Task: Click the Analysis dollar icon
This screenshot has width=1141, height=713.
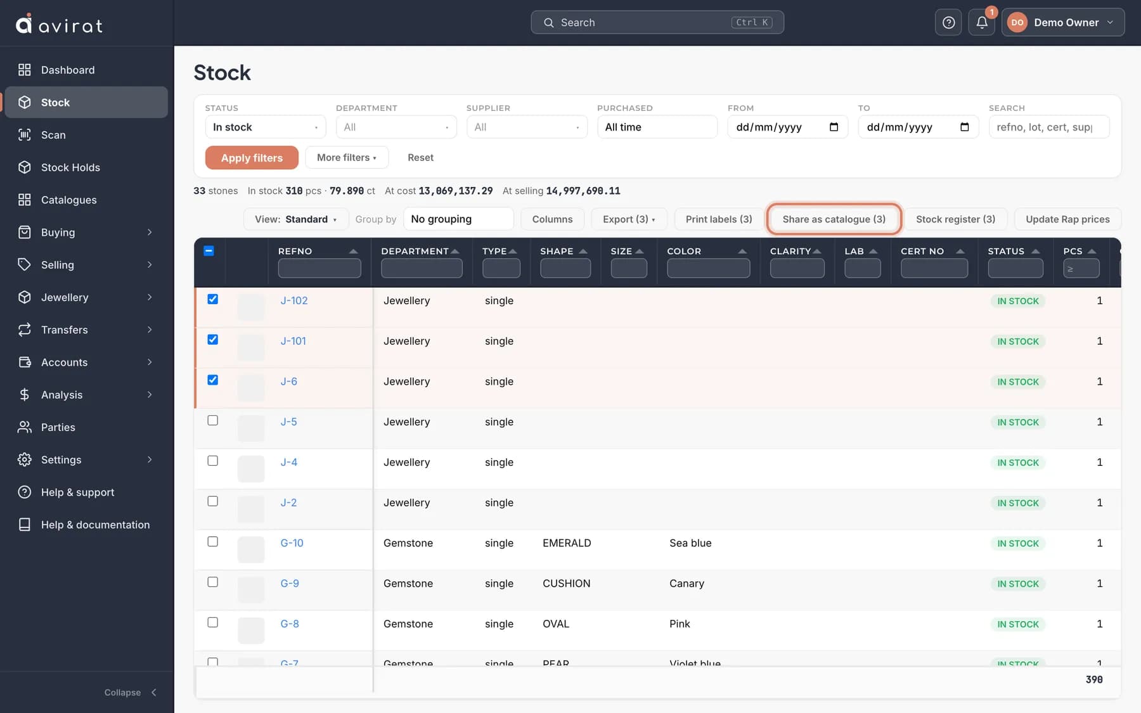Action: (x=24, y=394)
